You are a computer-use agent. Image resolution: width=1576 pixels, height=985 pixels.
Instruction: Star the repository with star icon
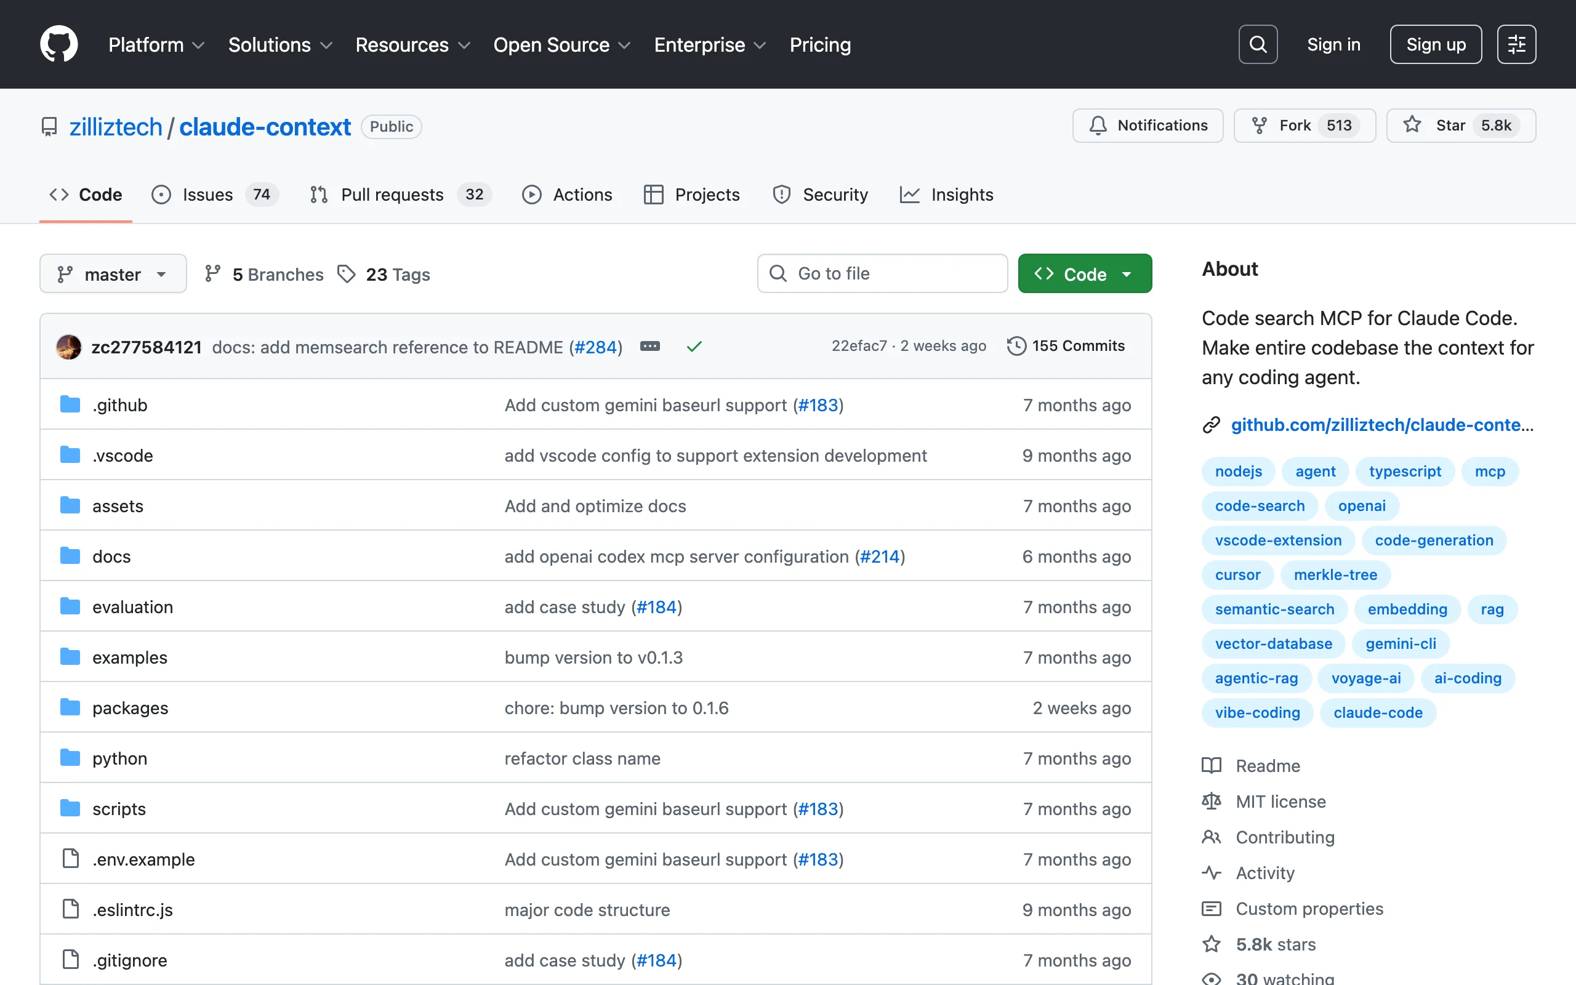(1460, 125)
